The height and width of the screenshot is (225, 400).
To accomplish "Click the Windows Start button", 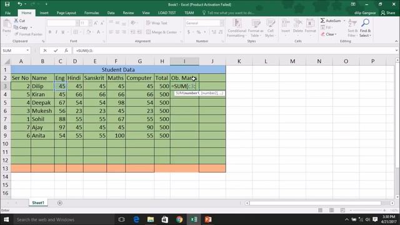I will click(6, 219).
